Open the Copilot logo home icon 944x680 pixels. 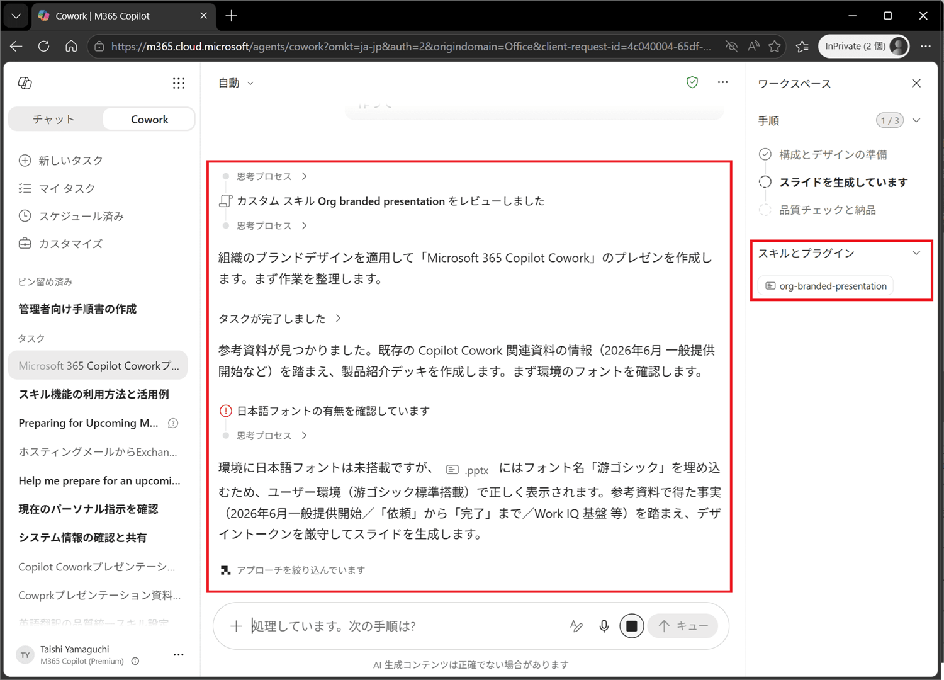point(25,83)
